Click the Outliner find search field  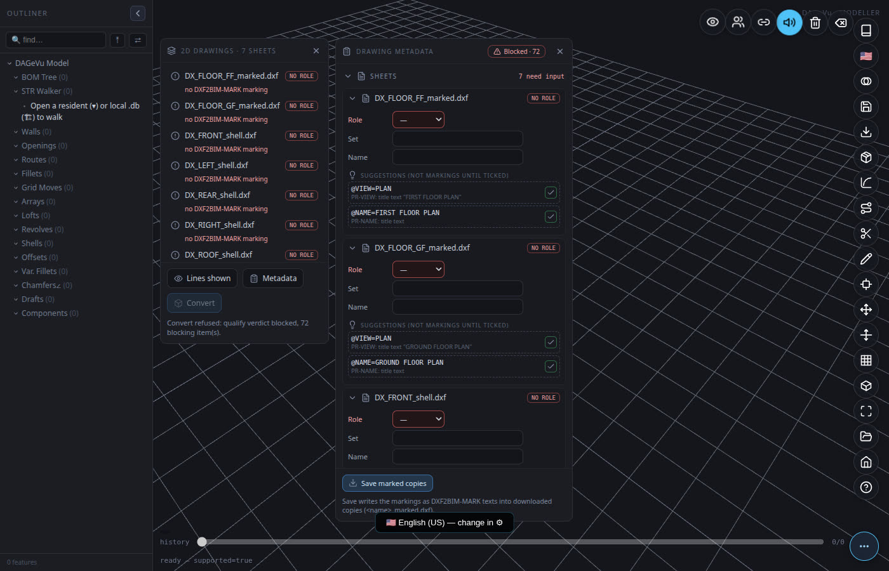[x=56, y=40]
